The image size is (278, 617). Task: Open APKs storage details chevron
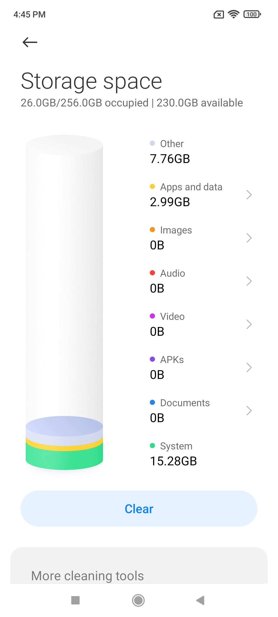pos(249,367)
